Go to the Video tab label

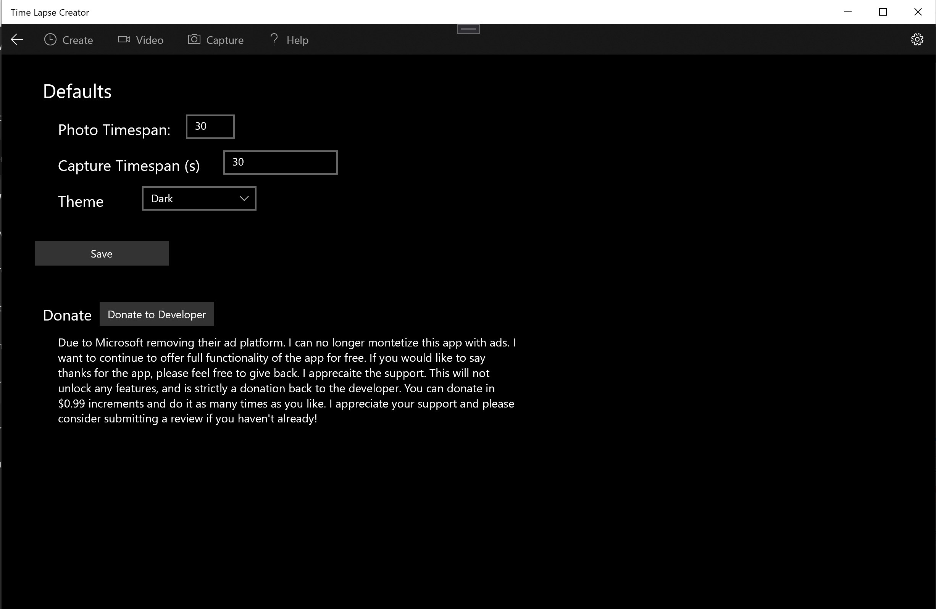coord(149,40)
